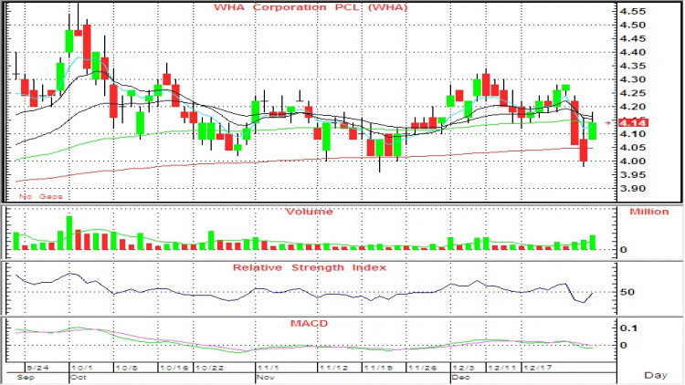Select the 12/17 date marker
685x385 pixels.
[538, 368]
